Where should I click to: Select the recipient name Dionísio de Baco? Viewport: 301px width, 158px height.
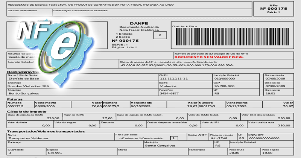coord(24,79)
